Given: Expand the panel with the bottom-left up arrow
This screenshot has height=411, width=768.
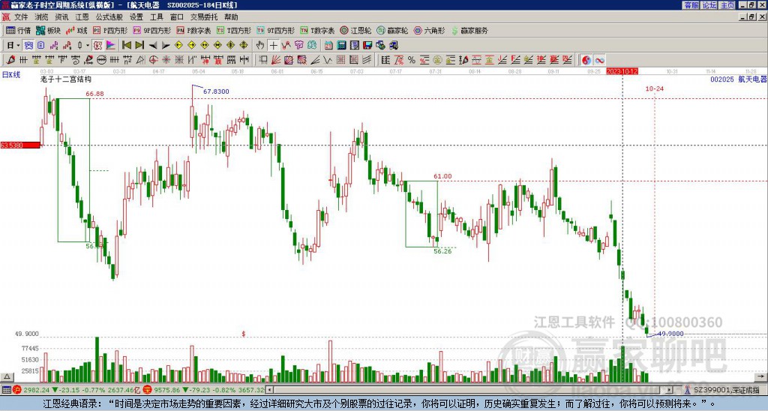Looking at the screenshot, I should 7,376.
